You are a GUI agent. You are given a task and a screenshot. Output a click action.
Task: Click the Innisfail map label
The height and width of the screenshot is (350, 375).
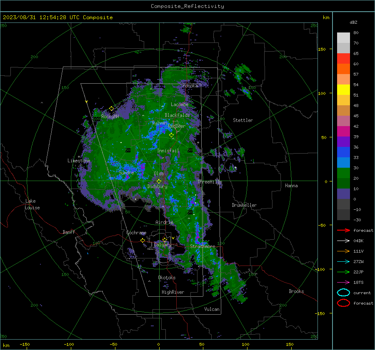click(168, 151)
